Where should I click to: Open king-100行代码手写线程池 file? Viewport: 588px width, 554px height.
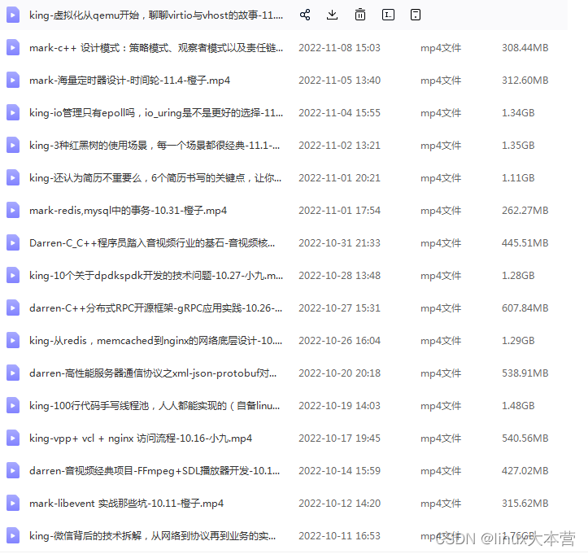tap(155, 405)
